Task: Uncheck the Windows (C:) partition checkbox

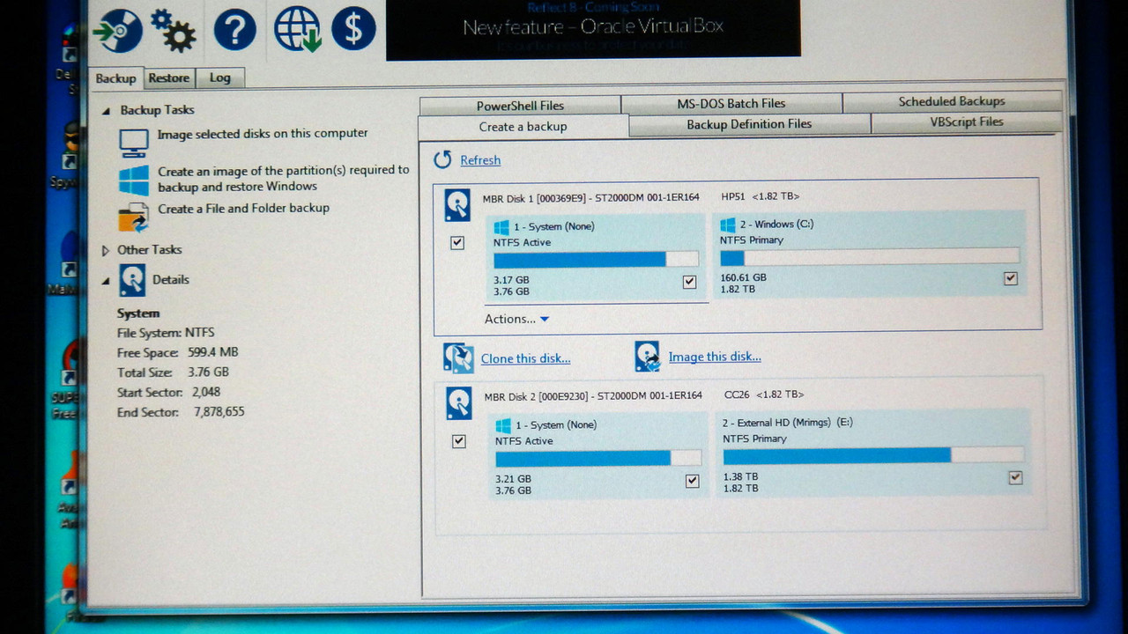Action: 1011,278
